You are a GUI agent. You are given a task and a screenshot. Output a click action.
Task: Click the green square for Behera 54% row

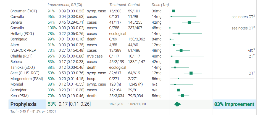coord(189,22)
